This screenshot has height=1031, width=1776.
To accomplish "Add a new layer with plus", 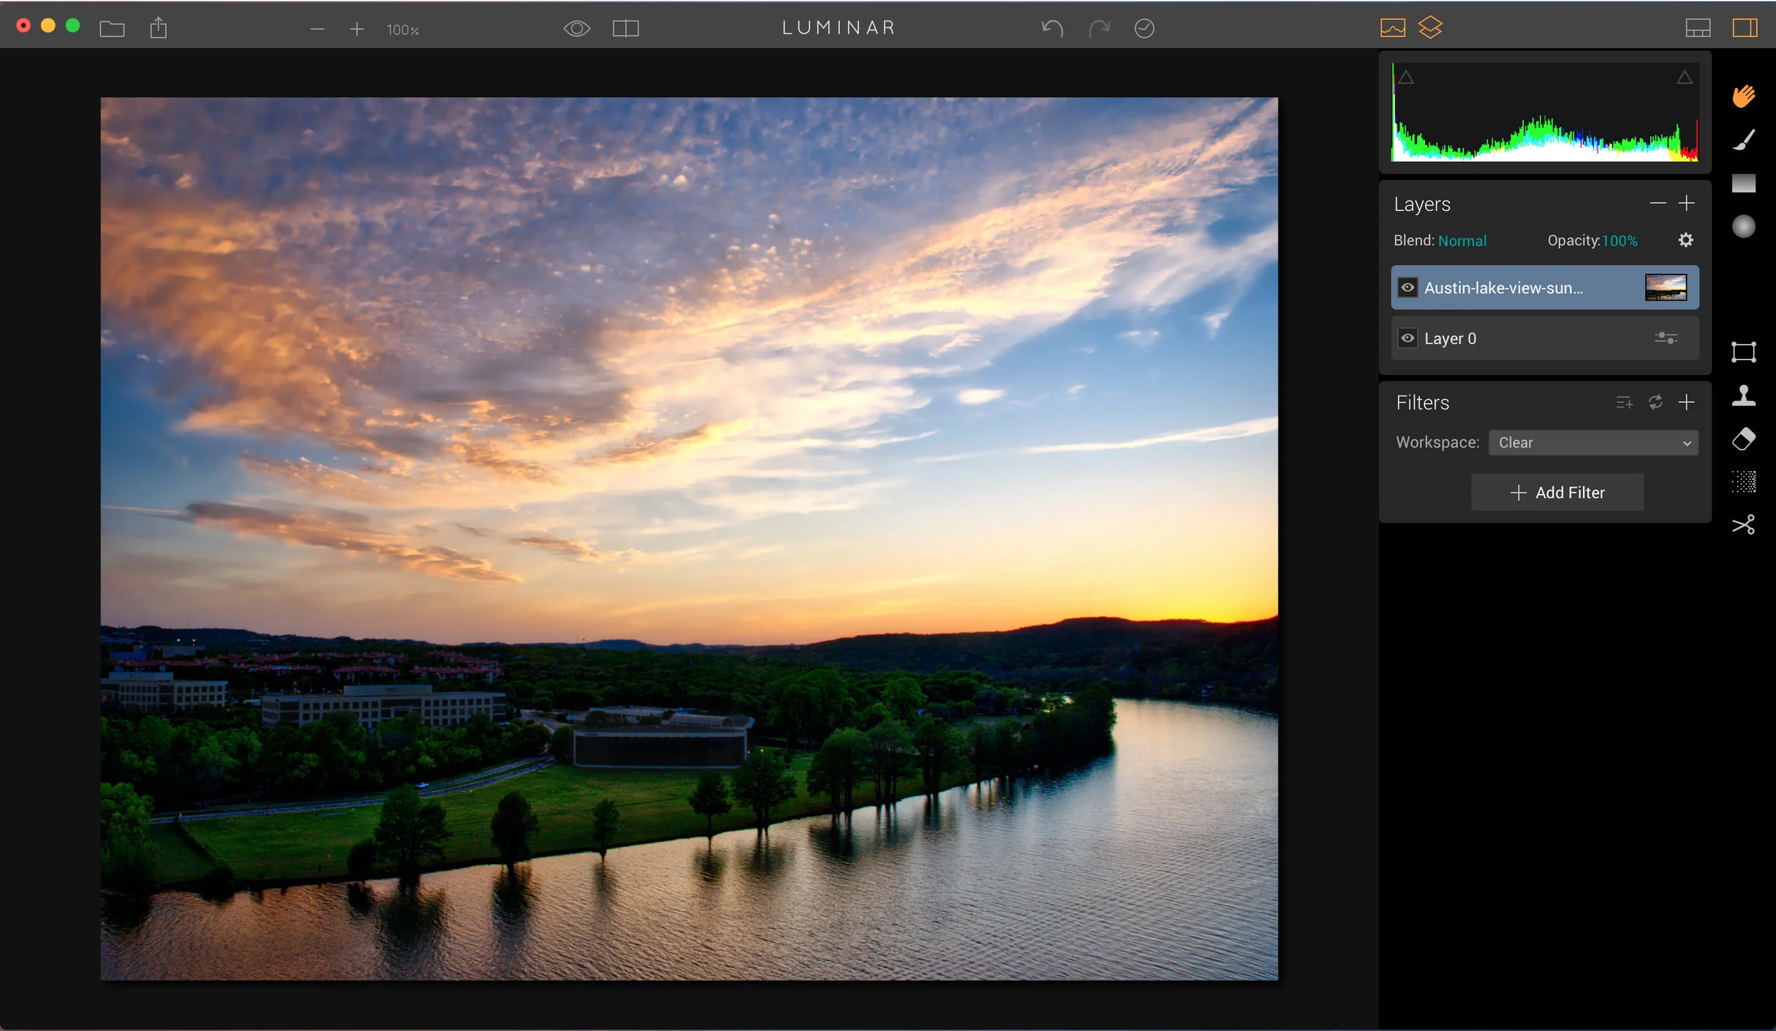I will (1686, 203).
